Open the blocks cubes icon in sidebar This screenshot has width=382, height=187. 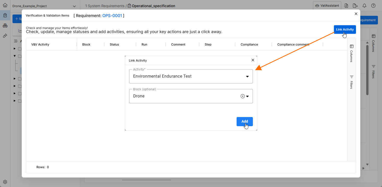5,26
